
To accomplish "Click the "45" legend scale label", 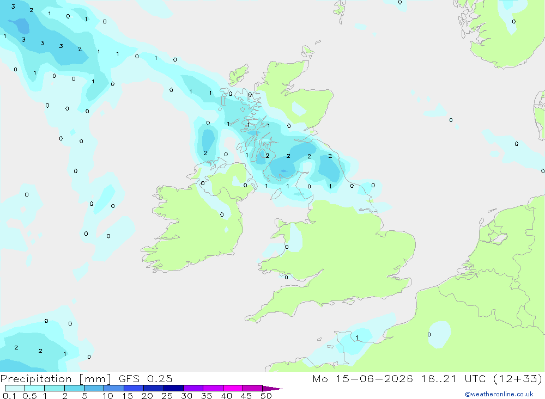I will (x=246, y=396).
